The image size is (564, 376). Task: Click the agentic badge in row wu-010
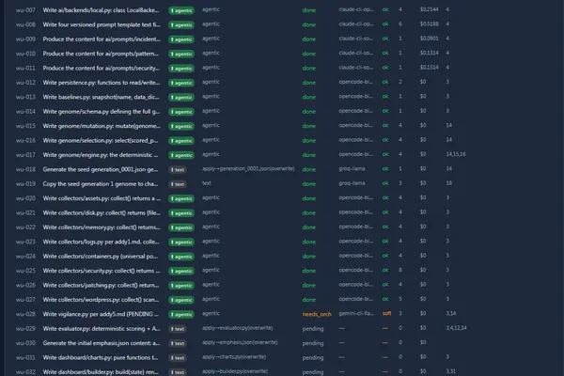click(x=181, y=54)
